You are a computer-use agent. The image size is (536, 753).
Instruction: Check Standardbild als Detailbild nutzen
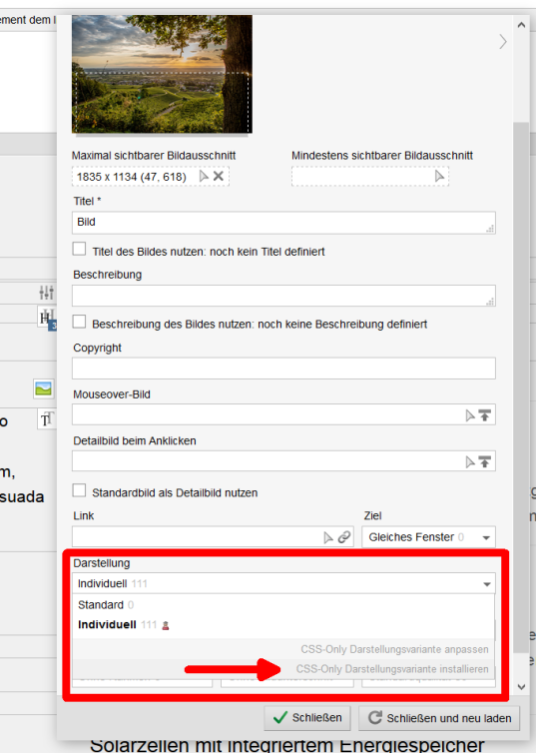[79, 490]
